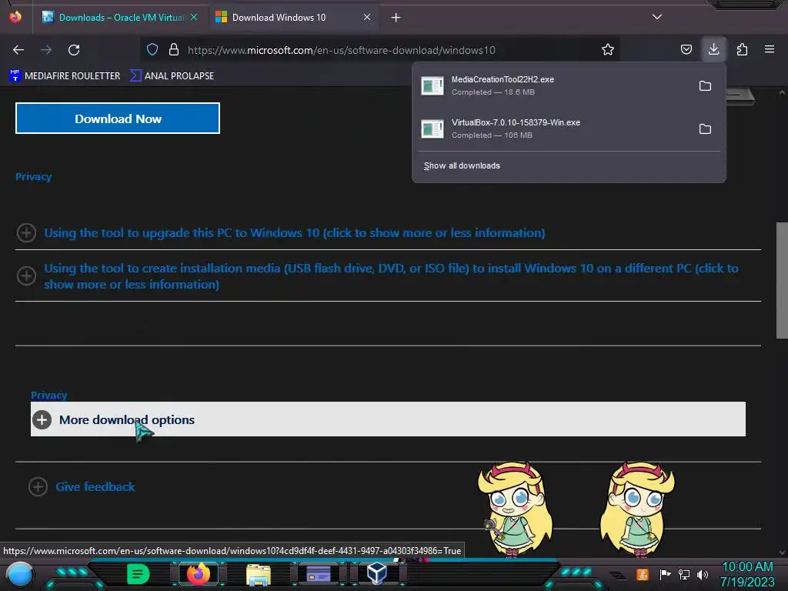List all tabs with the chevron

pos(657,17)
